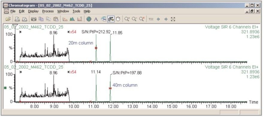Click the camera snapshot icon
Viewport: 264px width, 117px height.
pyautogui.click(x=34, y=19)
